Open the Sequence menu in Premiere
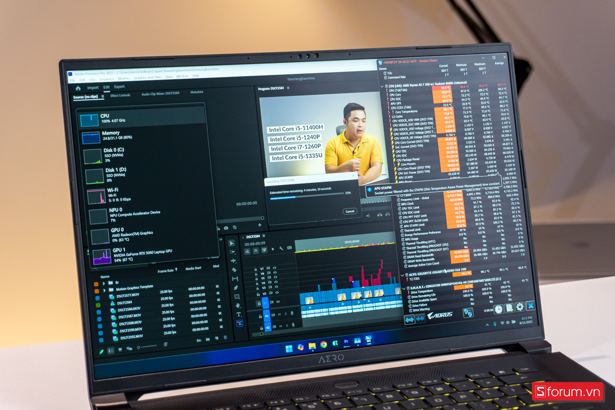Viewport: 615px width, 410px height. click(x=107, y=79)
